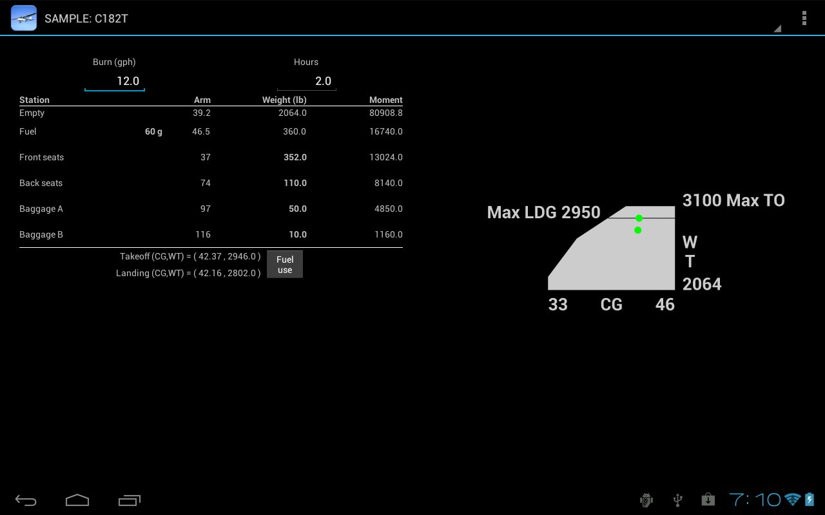Screen dimensions: 825x515
Task: Tap the Baggage A station label
Action: 41,209
